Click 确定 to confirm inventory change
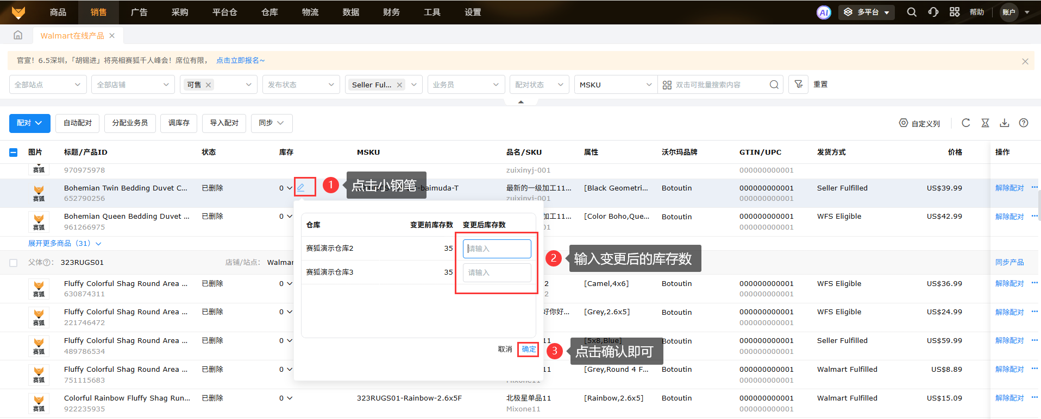 [528, 350]
